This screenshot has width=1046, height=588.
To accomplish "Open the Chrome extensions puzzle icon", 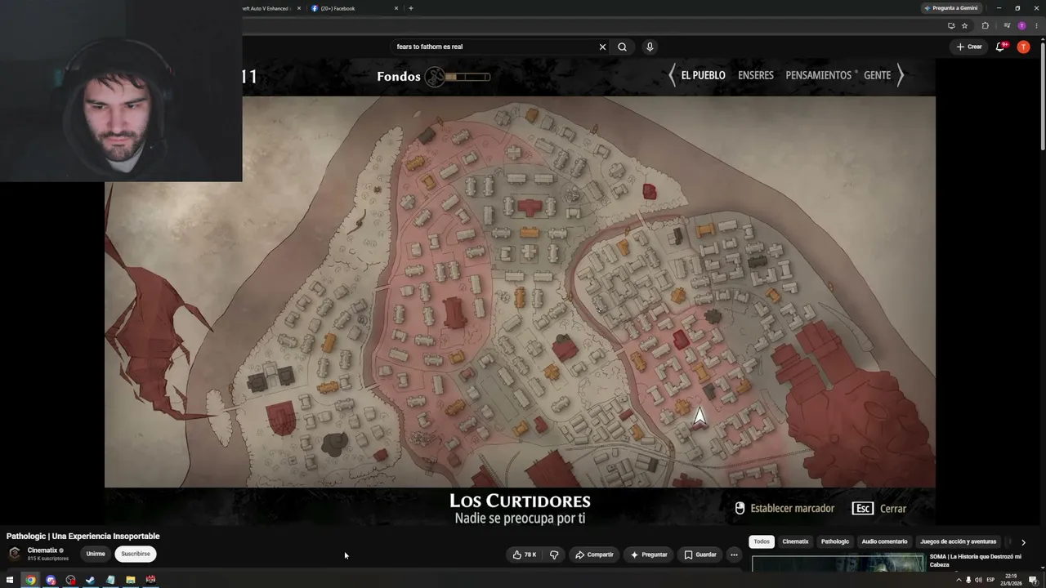I will (985, 25).
